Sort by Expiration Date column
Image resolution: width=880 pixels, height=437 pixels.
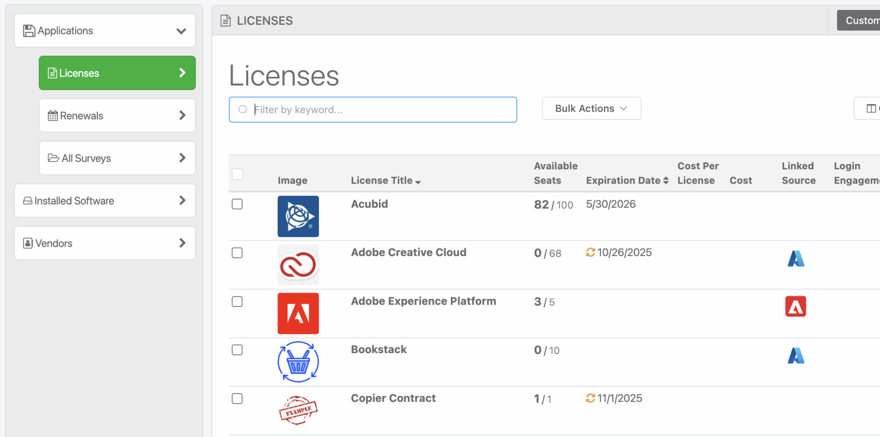623,180
